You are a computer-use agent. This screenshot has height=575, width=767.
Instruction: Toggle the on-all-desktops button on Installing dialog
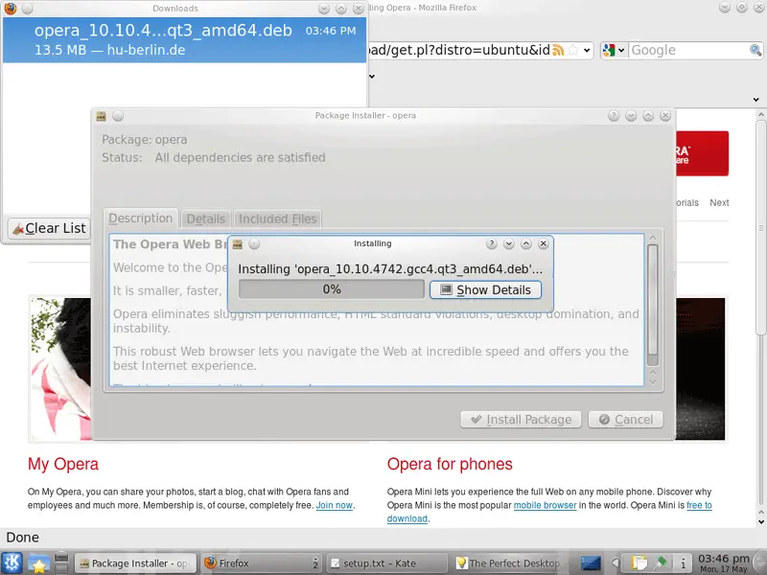point(254,244)
